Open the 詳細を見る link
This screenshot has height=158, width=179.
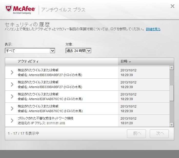click(x=153, y=29)
